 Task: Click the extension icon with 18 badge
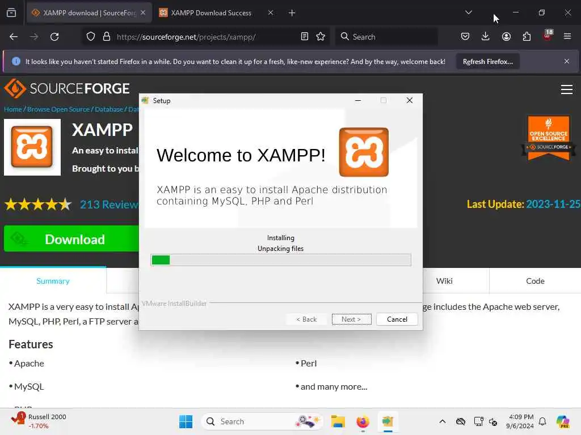tap(548, 36)
